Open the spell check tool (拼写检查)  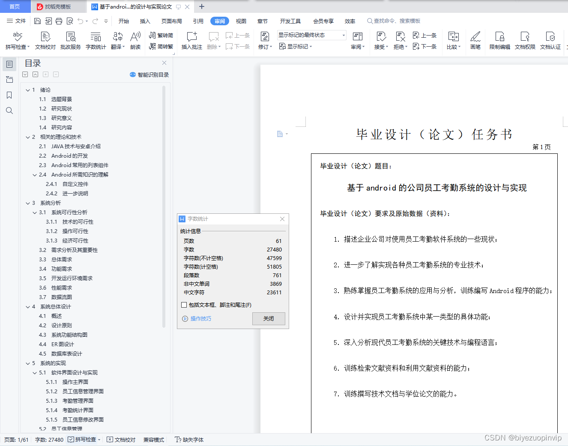coord(17,41)
